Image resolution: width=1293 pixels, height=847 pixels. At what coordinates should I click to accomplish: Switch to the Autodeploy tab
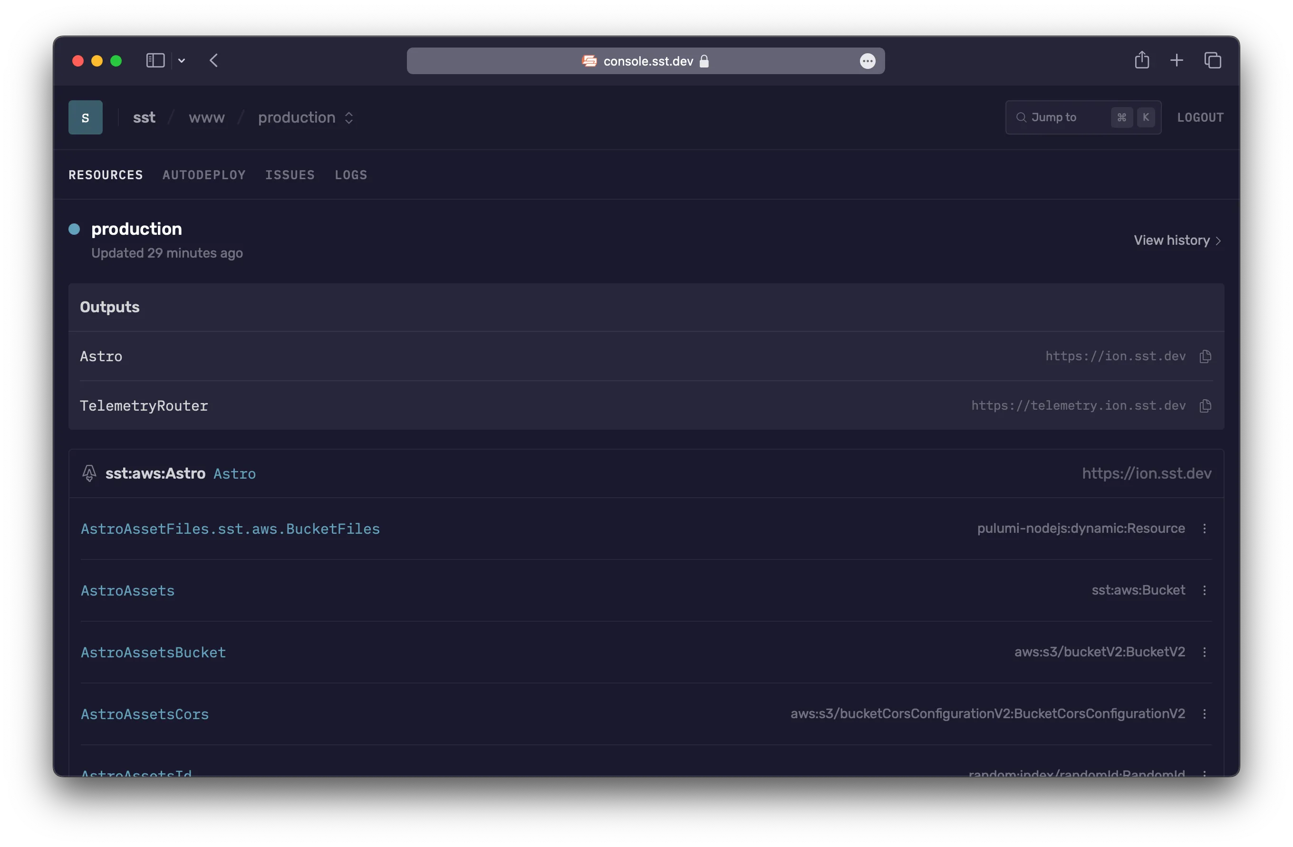click(x=204, y=175)
